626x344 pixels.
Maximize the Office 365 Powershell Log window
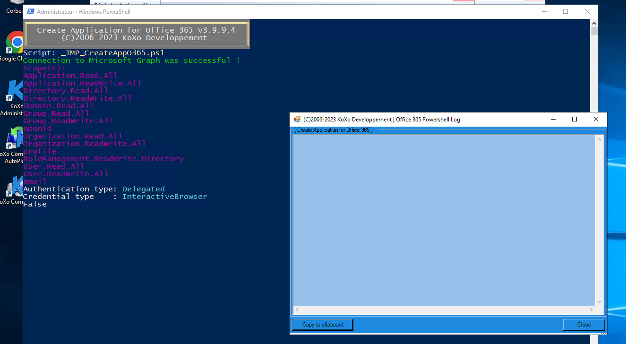pos(575,120)
